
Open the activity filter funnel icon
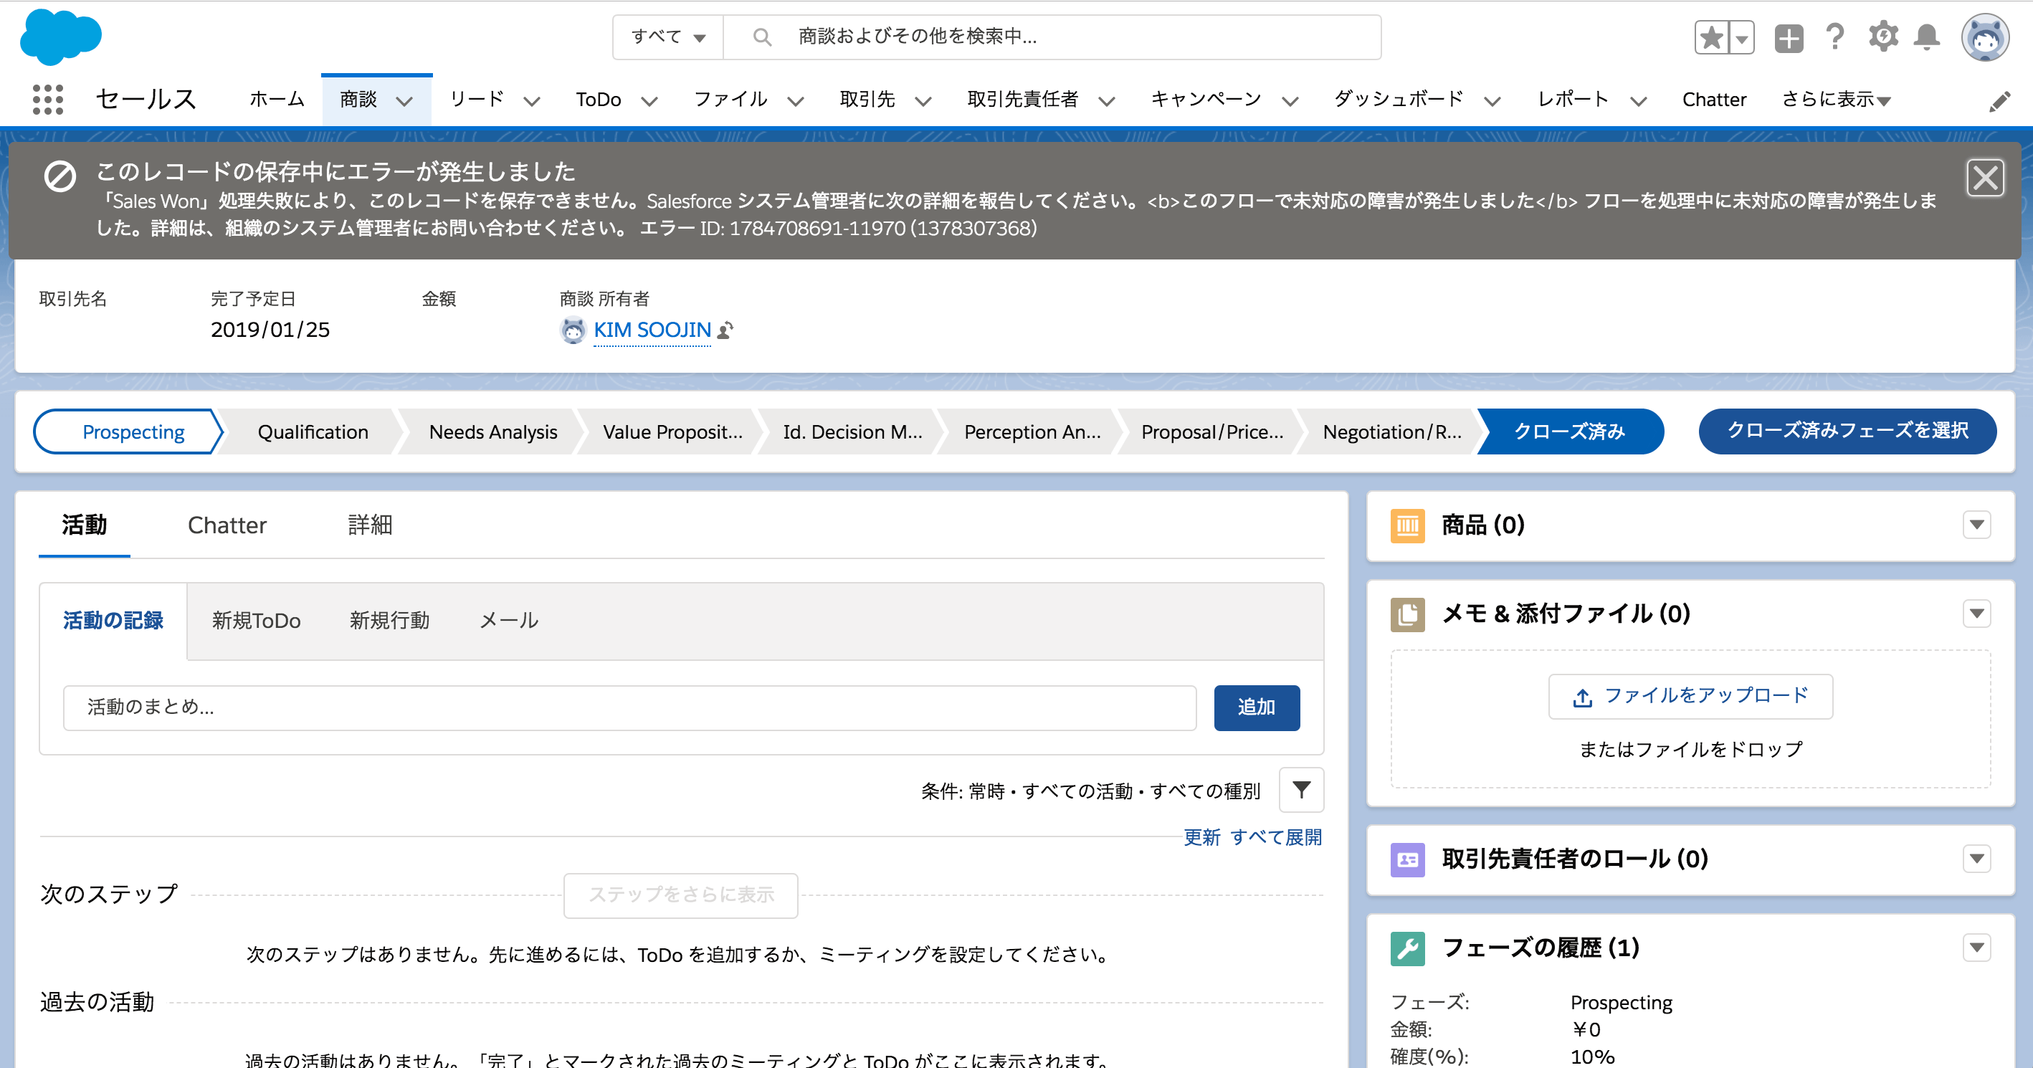point(1300,789)
